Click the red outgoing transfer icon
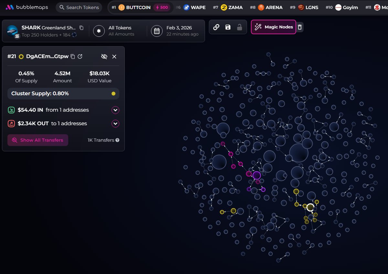 coord(11,124)
